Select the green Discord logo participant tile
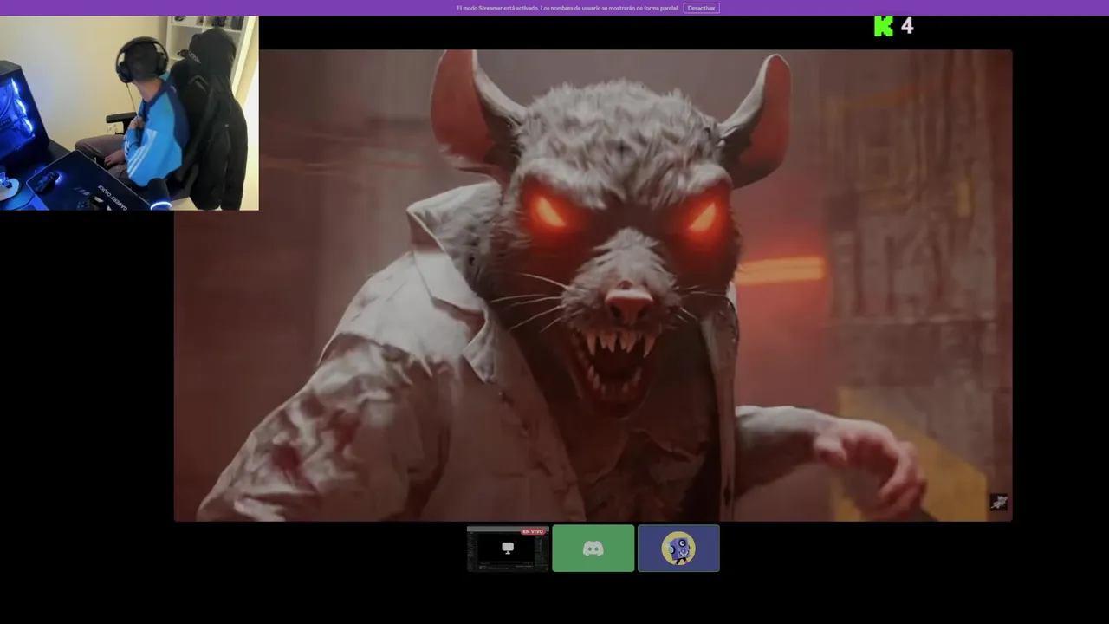The height and width of the screenshot is (624, 1109). (x=593, y=548)
